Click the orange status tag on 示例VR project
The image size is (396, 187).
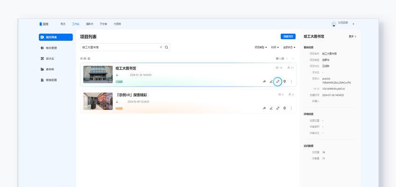click(x=119, y=108)
